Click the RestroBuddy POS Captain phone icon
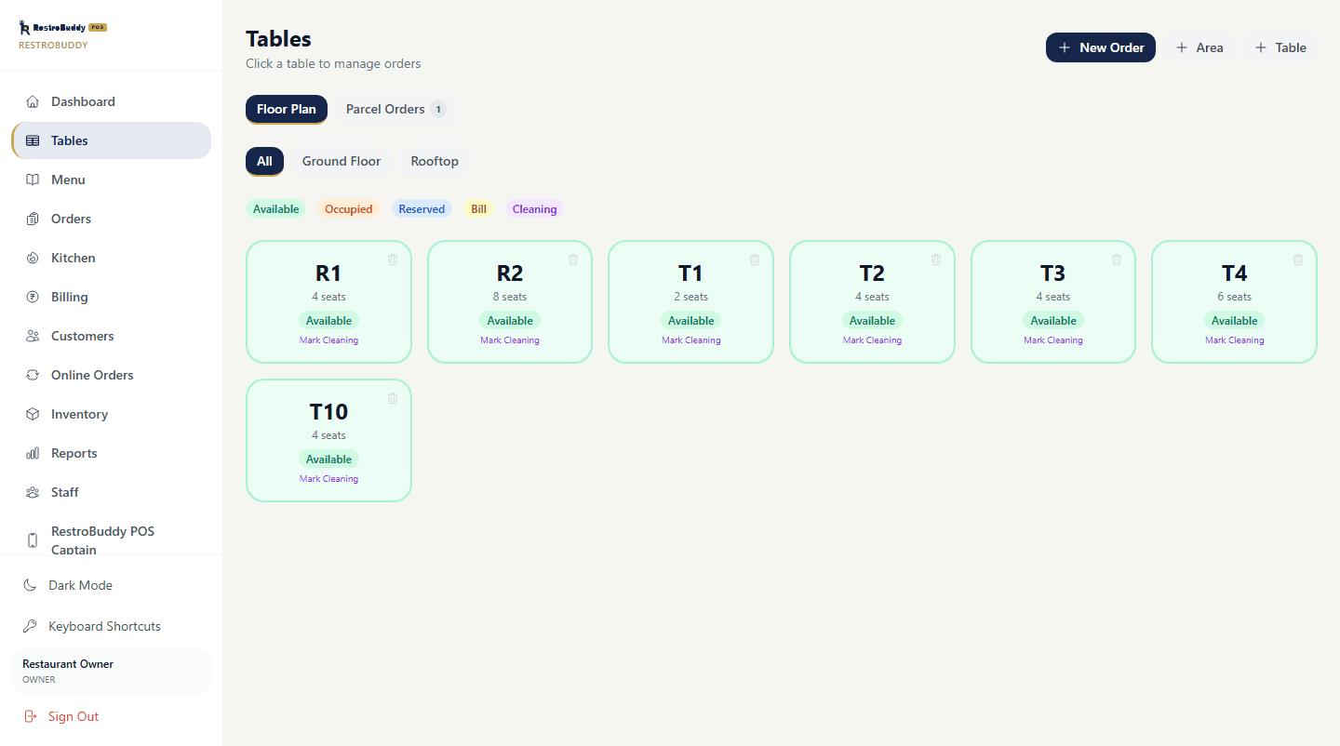1340x746 pixels. 33,540
